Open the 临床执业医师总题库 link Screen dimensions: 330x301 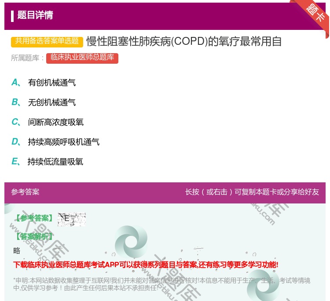[82, 58]
